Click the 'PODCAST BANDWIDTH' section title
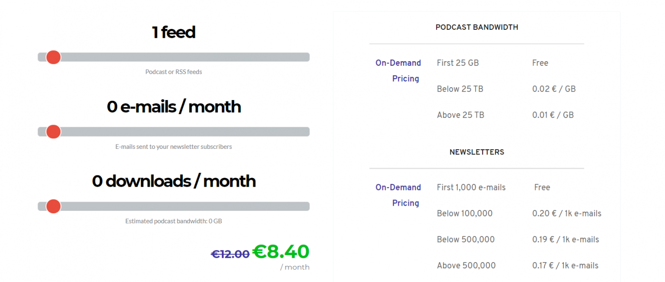Image resolution: width=665 pixels, height=282 pixels. point(477,27)
